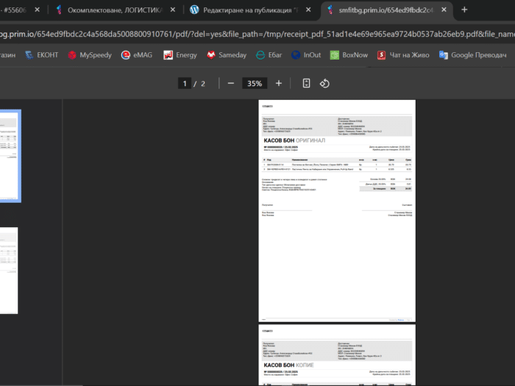Open the Чат на Живо bookmark

click(403, 55)
